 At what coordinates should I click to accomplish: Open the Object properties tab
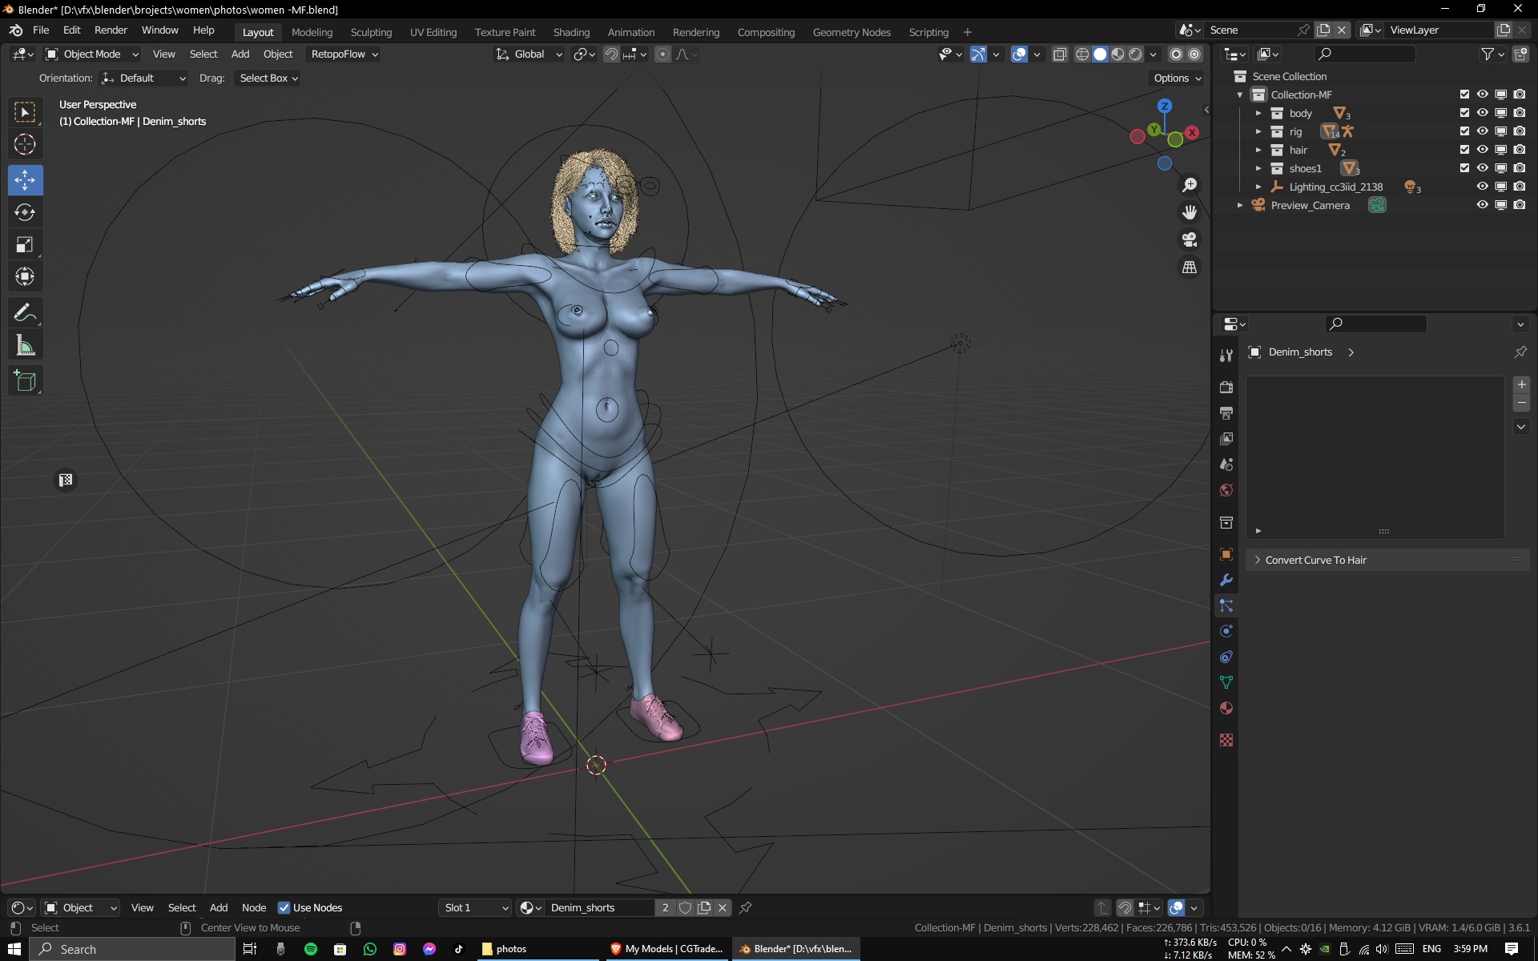click(x=1226, y=554)
